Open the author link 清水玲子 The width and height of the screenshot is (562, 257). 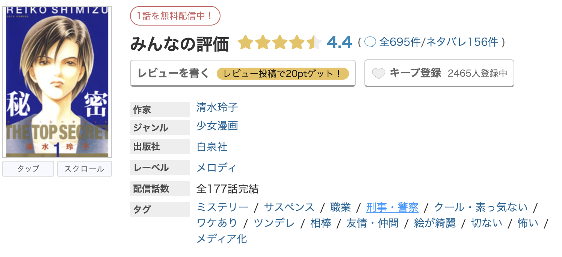click(x=217, y=108)
